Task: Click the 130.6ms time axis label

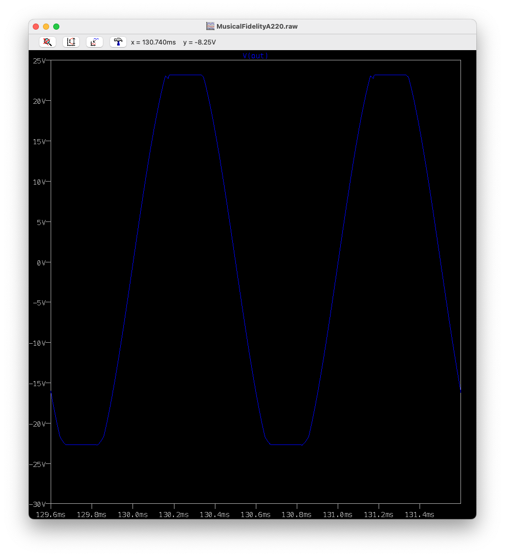Action: tap(255, 515)
